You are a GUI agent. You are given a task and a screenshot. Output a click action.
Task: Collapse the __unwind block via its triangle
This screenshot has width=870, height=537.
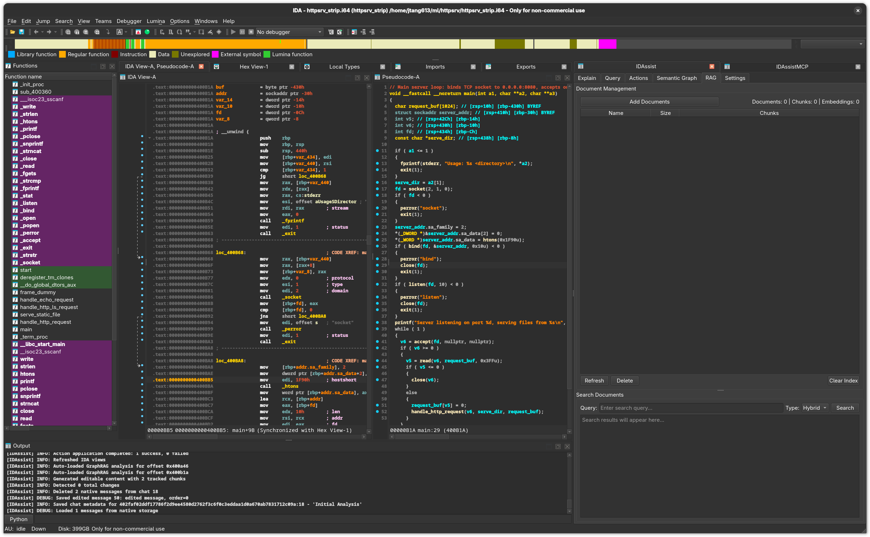149,138
